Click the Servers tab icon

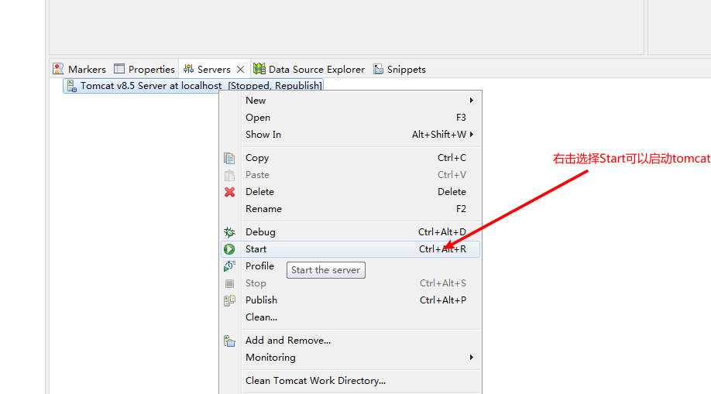(188, 68)
